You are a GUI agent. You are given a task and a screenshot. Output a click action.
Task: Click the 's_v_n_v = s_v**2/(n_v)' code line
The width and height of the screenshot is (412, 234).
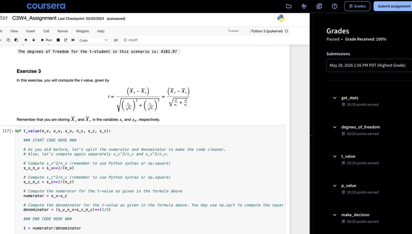tap(49, 168)
